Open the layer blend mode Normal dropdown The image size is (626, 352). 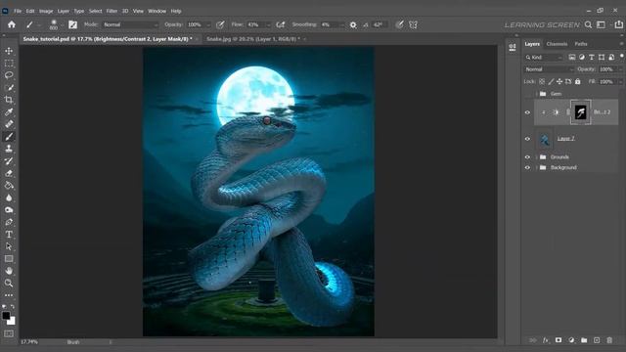[549, 69]
